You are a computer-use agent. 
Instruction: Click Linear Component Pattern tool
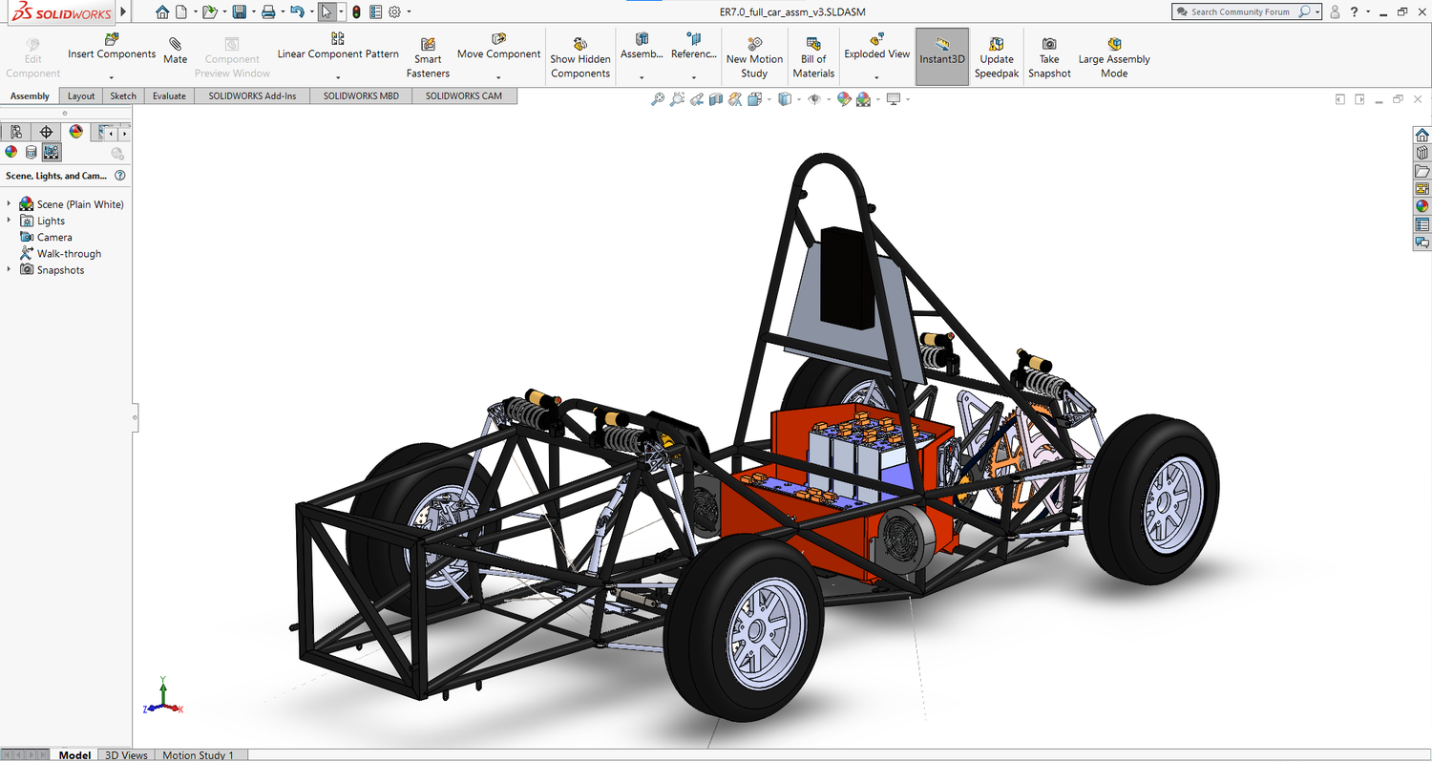click(x=338, y=47)
